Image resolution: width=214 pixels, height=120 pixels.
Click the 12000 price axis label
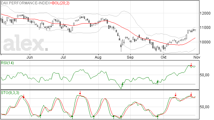[x=205, y=13]
